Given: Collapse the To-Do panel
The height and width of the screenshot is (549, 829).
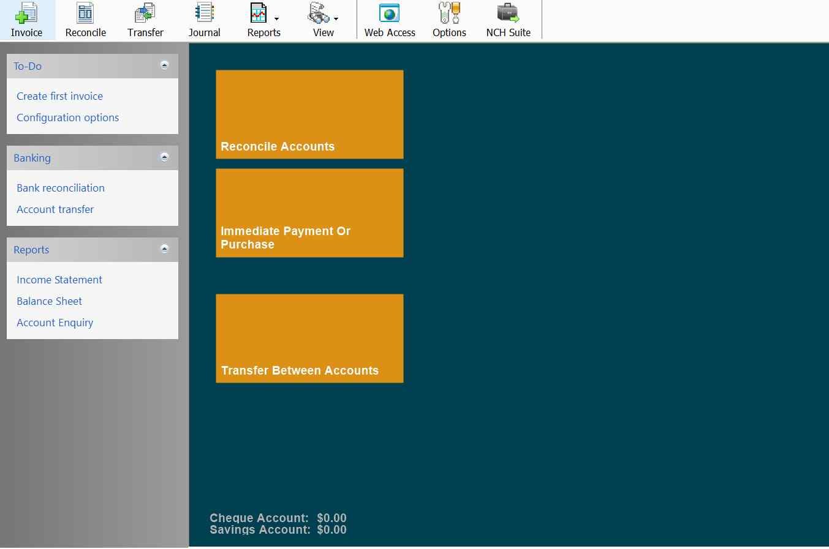Looking at the screenshot, I should pyautogui.click(x=164, y=65).
